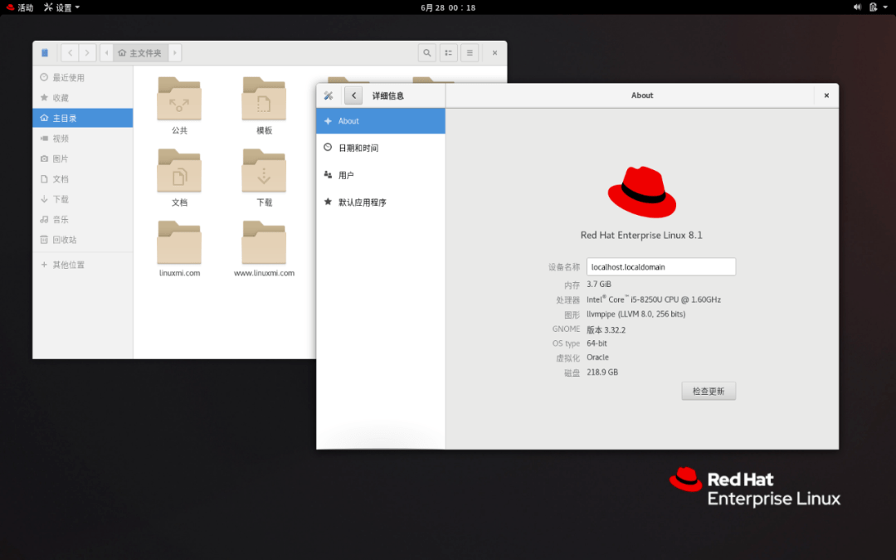Viewport: 896px width, 560px height.
Task: Open 日期和时间 settings panel
Action: (x=381, y=148)
